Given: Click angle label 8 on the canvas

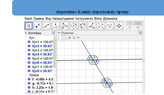Looking at the screenshot, I should pos(110,85).
